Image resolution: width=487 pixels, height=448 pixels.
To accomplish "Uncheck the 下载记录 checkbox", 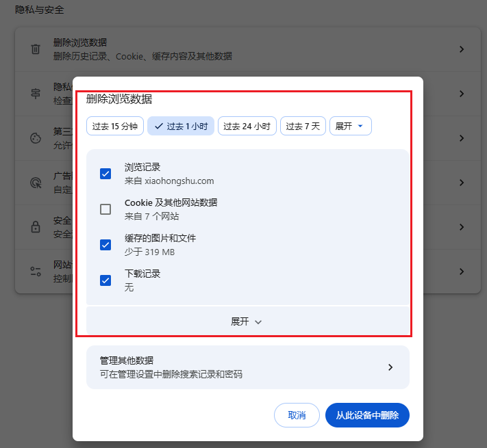I will coord(105,280).
